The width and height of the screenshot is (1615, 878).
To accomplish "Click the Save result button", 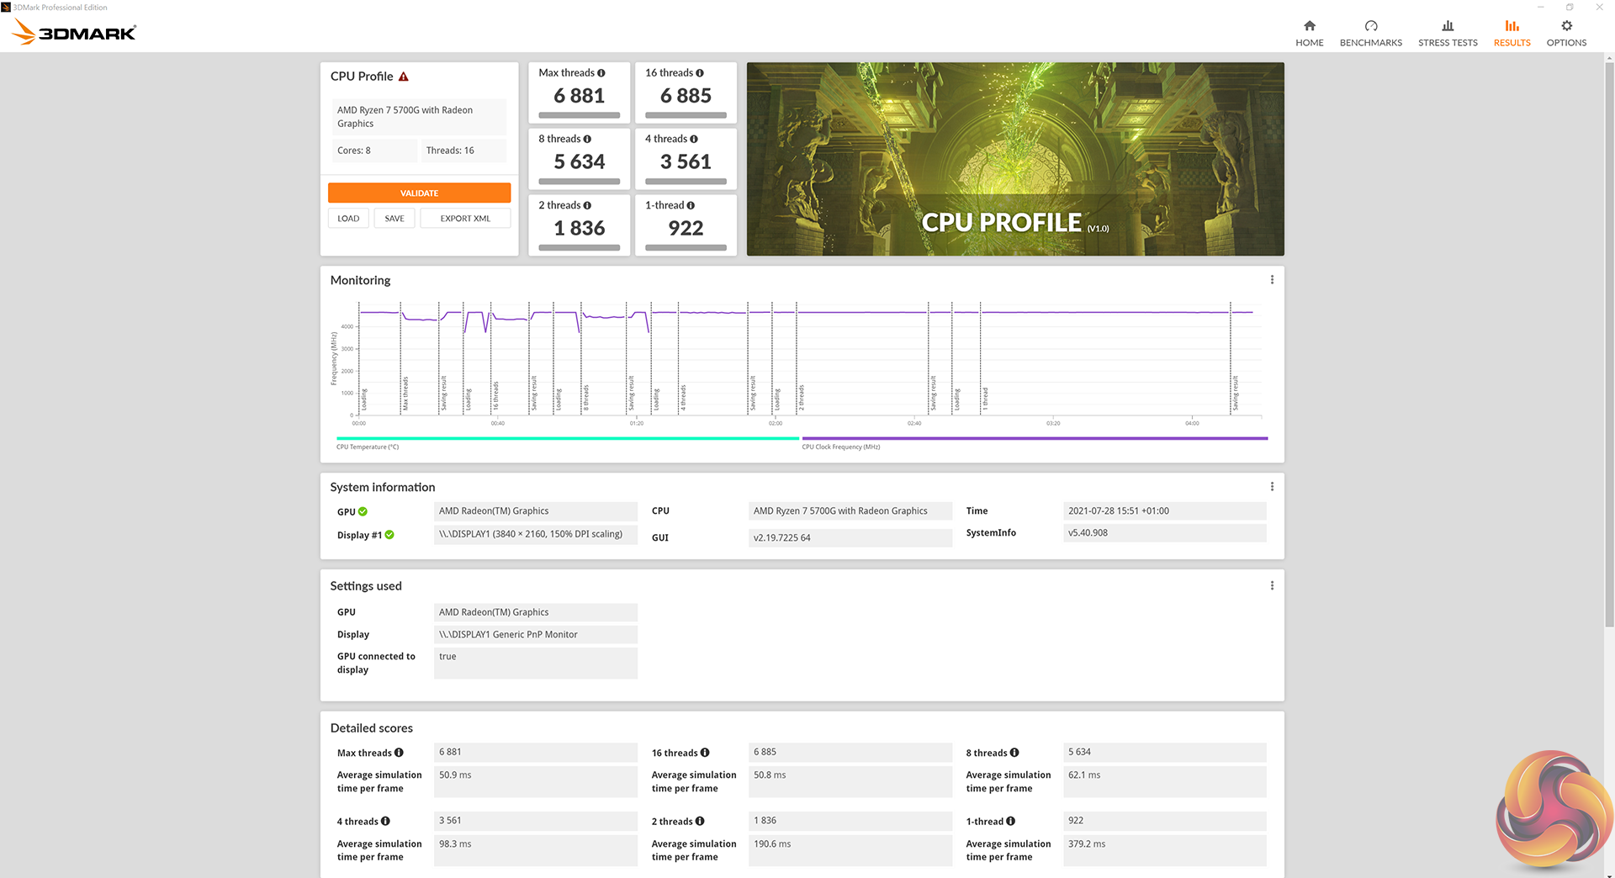I will tap(394, 219).
